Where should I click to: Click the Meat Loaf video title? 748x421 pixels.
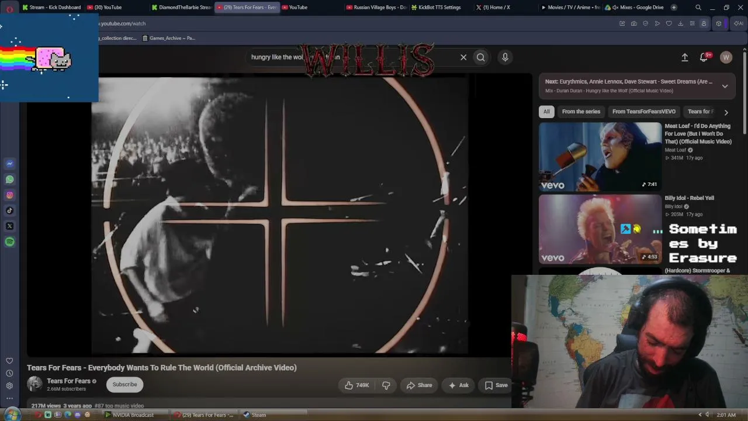pos(698,134)
